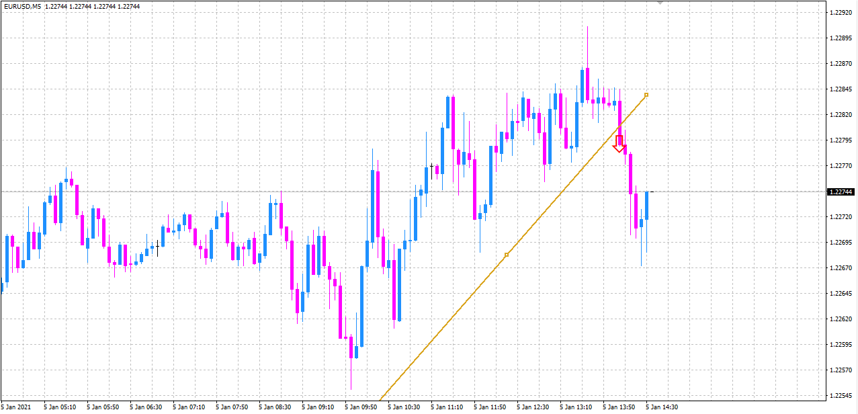Click time axis label 5 Jan 08:30
Viewport: 858px width, 414px height.
275,407
